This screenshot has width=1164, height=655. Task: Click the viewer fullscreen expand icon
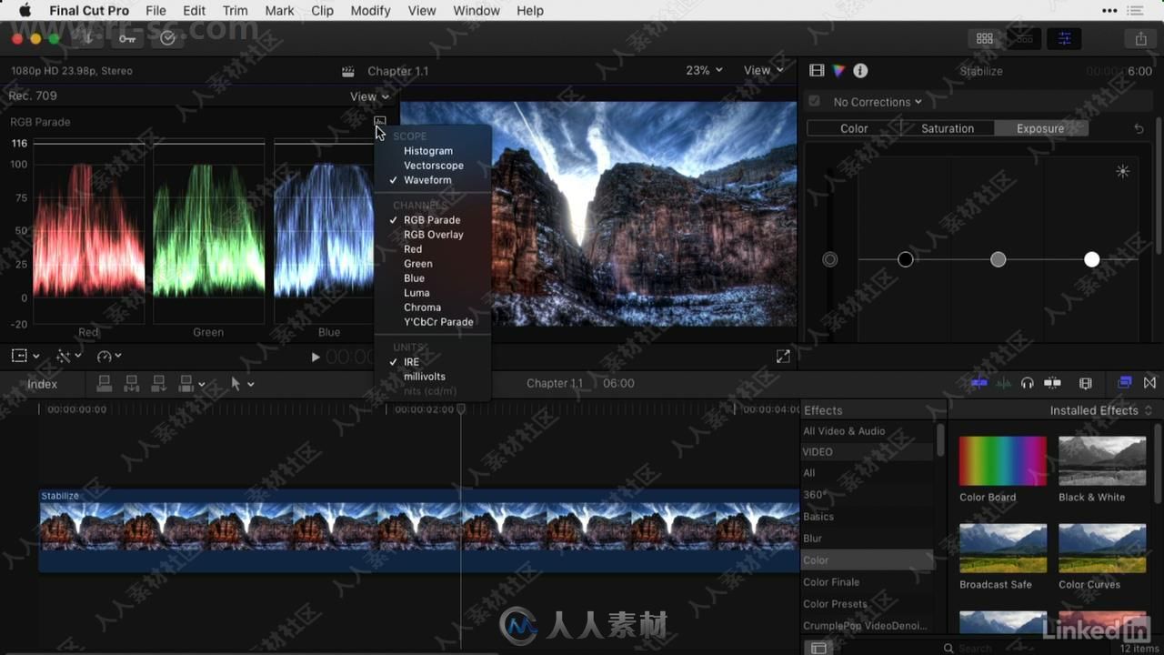[x=783, y=358]
